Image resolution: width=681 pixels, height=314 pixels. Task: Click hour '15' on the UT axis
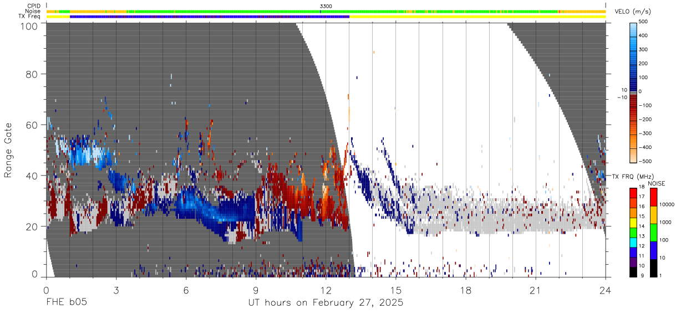pos(396,291)
